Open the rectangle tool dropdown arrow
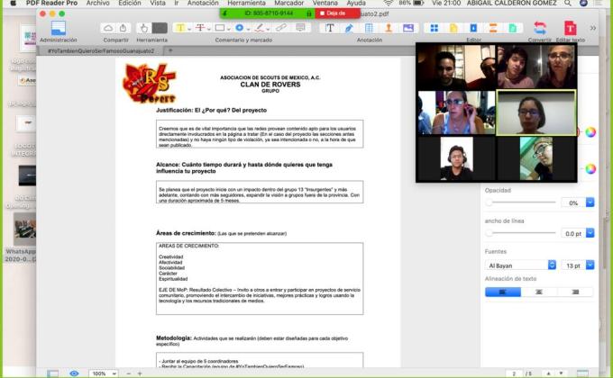Viewport: 613px width, 378px height. tap(228, 29)
